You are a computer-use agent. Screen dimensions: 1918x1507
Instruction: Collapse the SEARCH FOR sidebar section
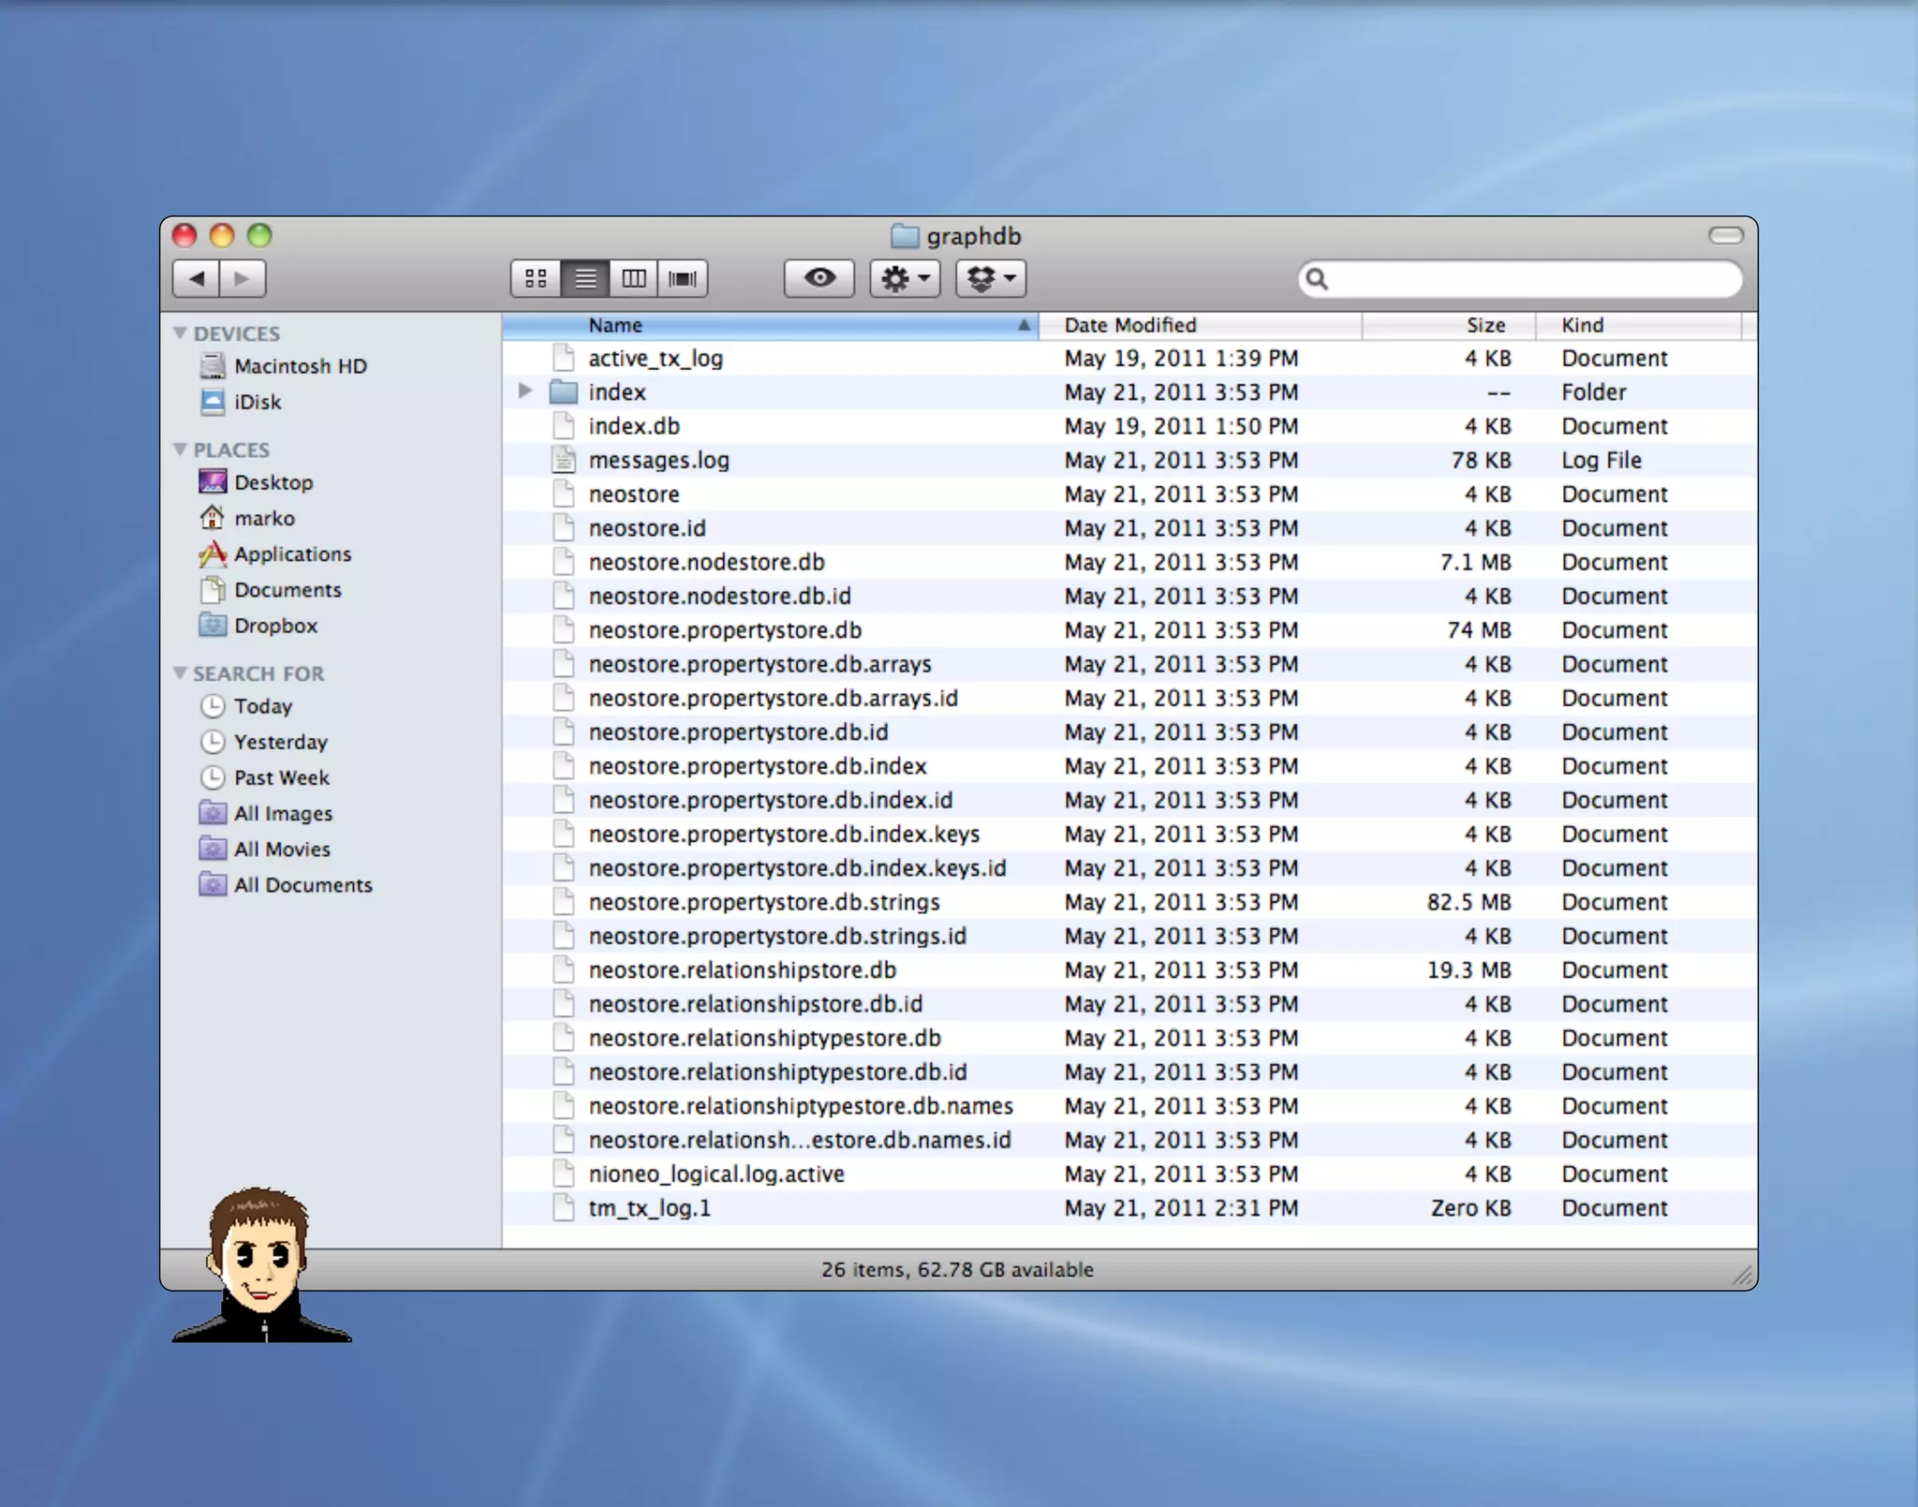click(x=180, y=673)
